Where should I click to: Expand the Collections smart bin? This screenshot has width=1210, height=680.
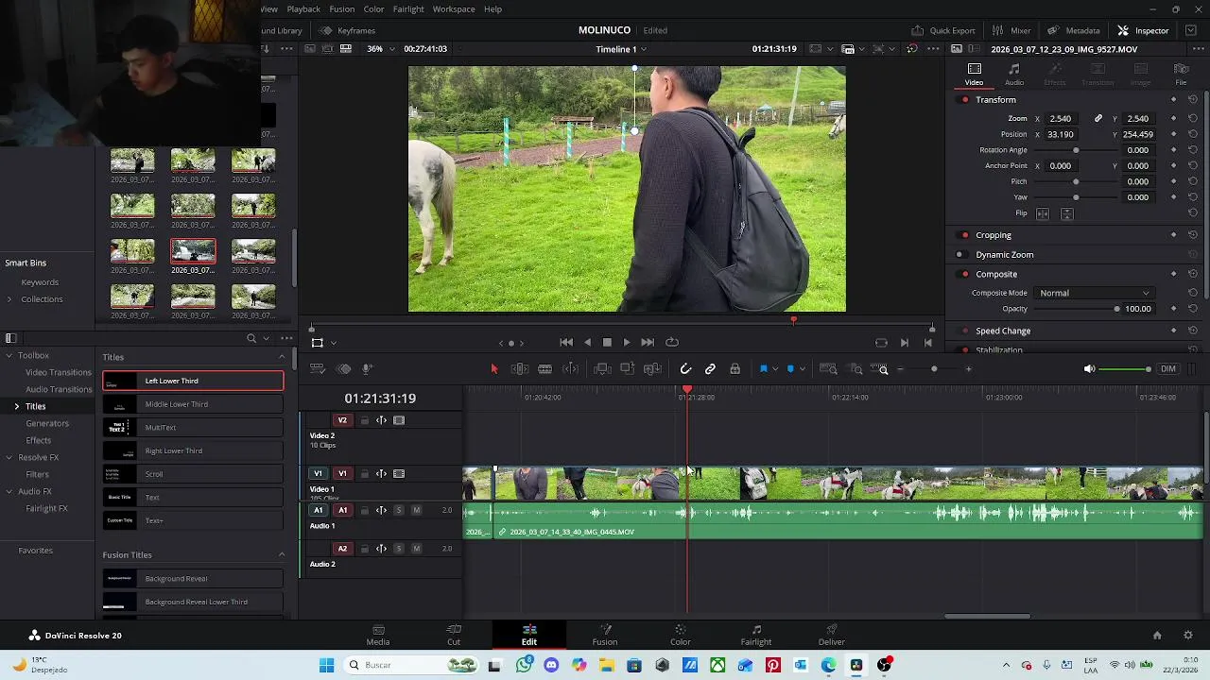[9, 299]
